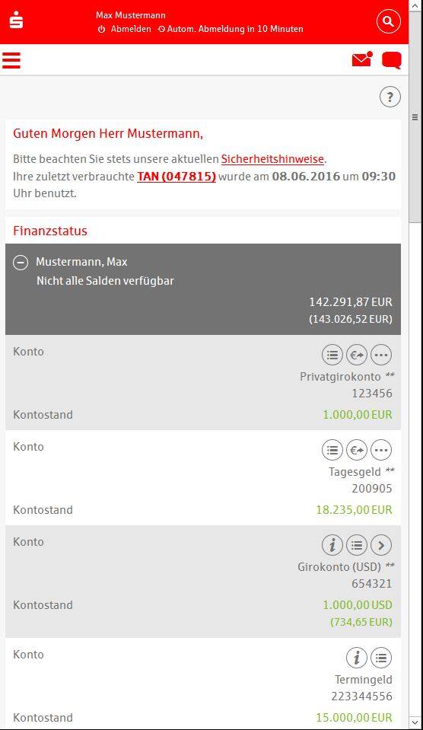Open the search icon in red header
This screenshot has width=423, height=730.
pyautogui.click(x=388, y=21)
